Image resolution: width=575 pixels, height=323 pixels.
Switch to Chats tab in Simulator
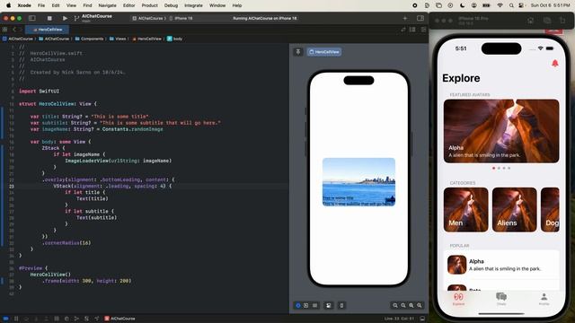pyautogui.click(x=501, y=299)
